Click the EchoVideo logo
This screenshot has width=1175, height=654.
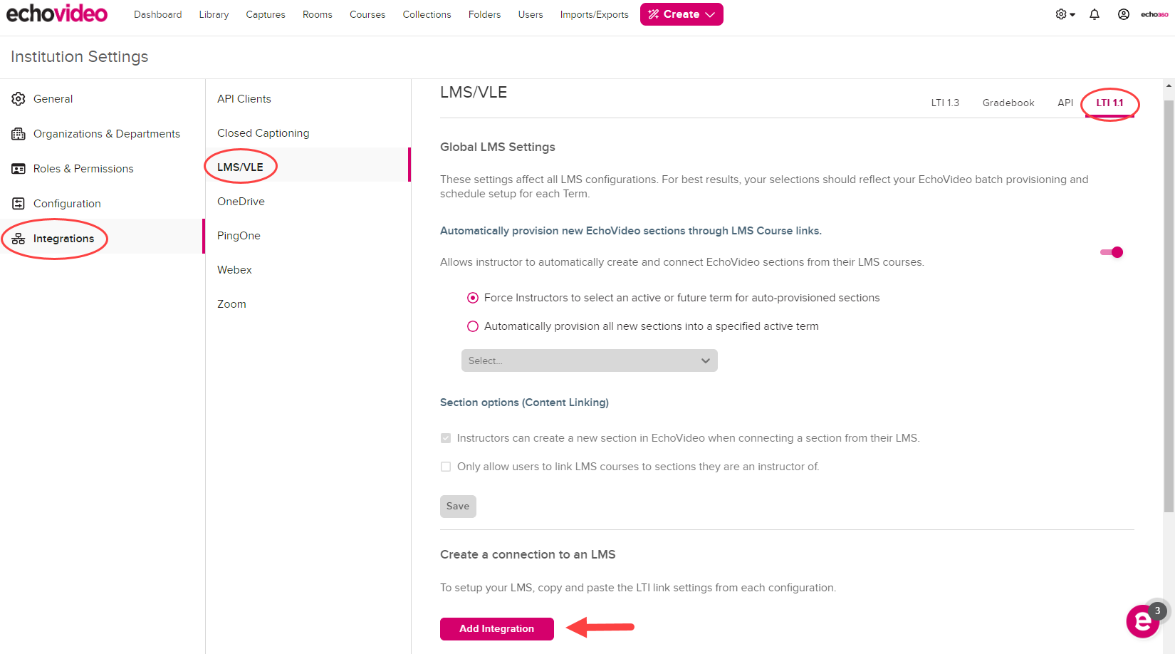(57, 14)
